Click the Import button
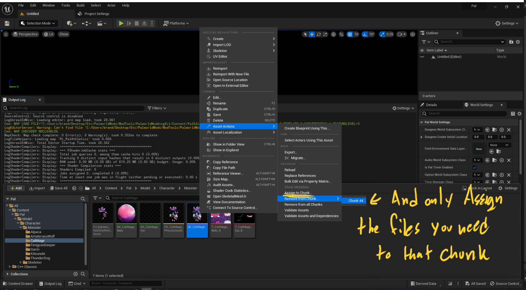The height and width of the screenshot is (290, 526). (37, 188)
